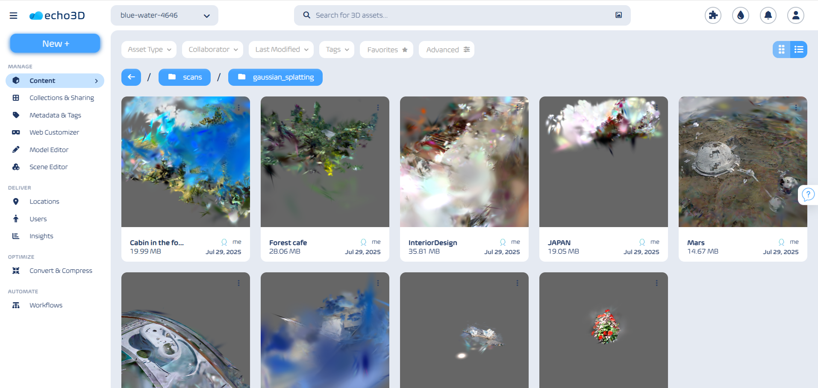Open the Web Customizer panel
818x388 pixels.
pyautogui.click(x=54, y=132)
